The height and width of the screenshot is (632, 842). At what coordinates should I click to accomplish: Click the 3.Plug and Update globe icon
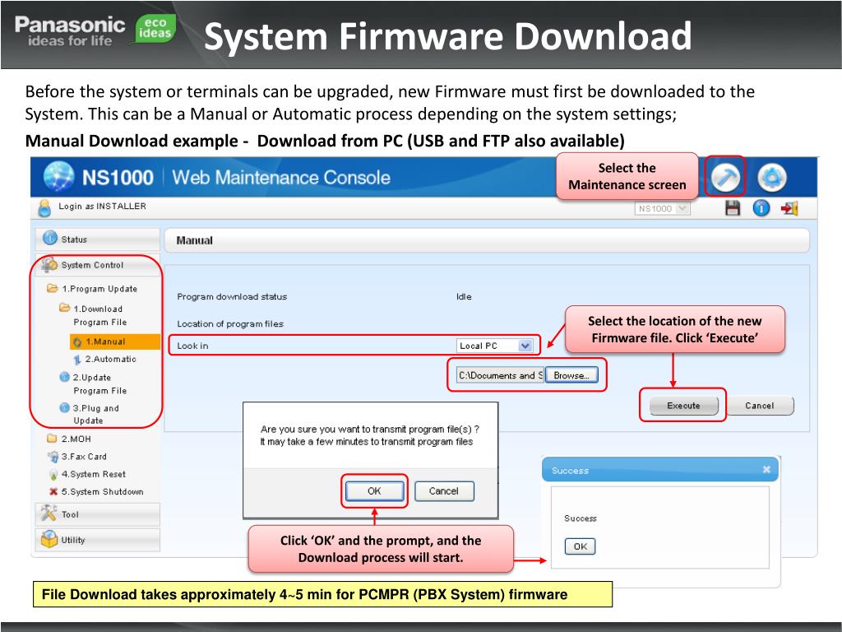pyautogui.click(x=64, y=407)
